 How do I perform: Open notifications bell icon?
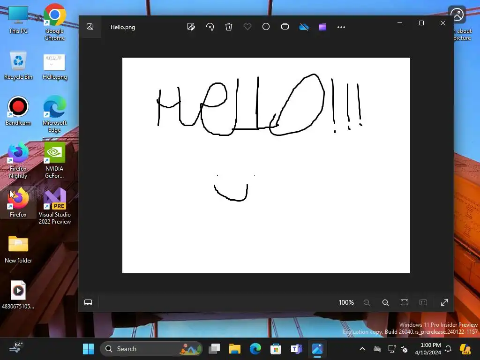[x=448, y=349]
